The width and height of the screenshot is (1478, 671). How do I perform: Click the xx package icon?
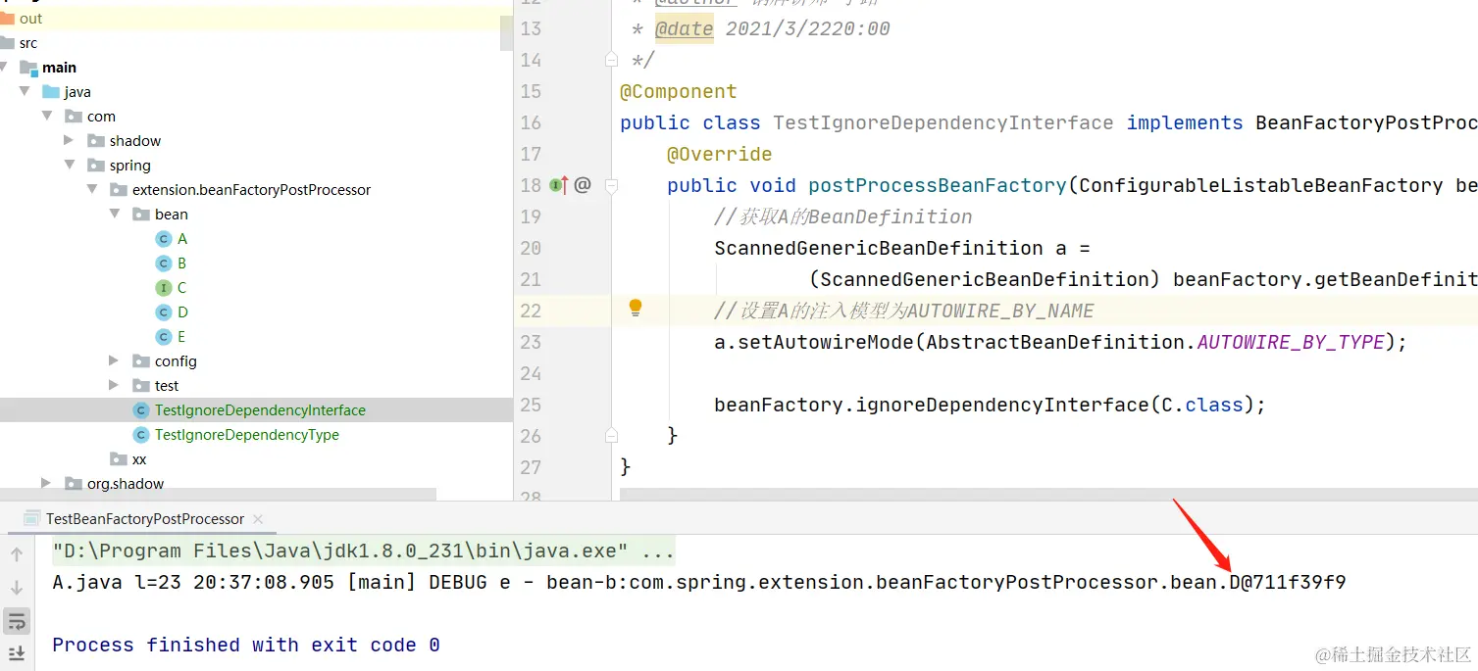click(x=119, y=459)
